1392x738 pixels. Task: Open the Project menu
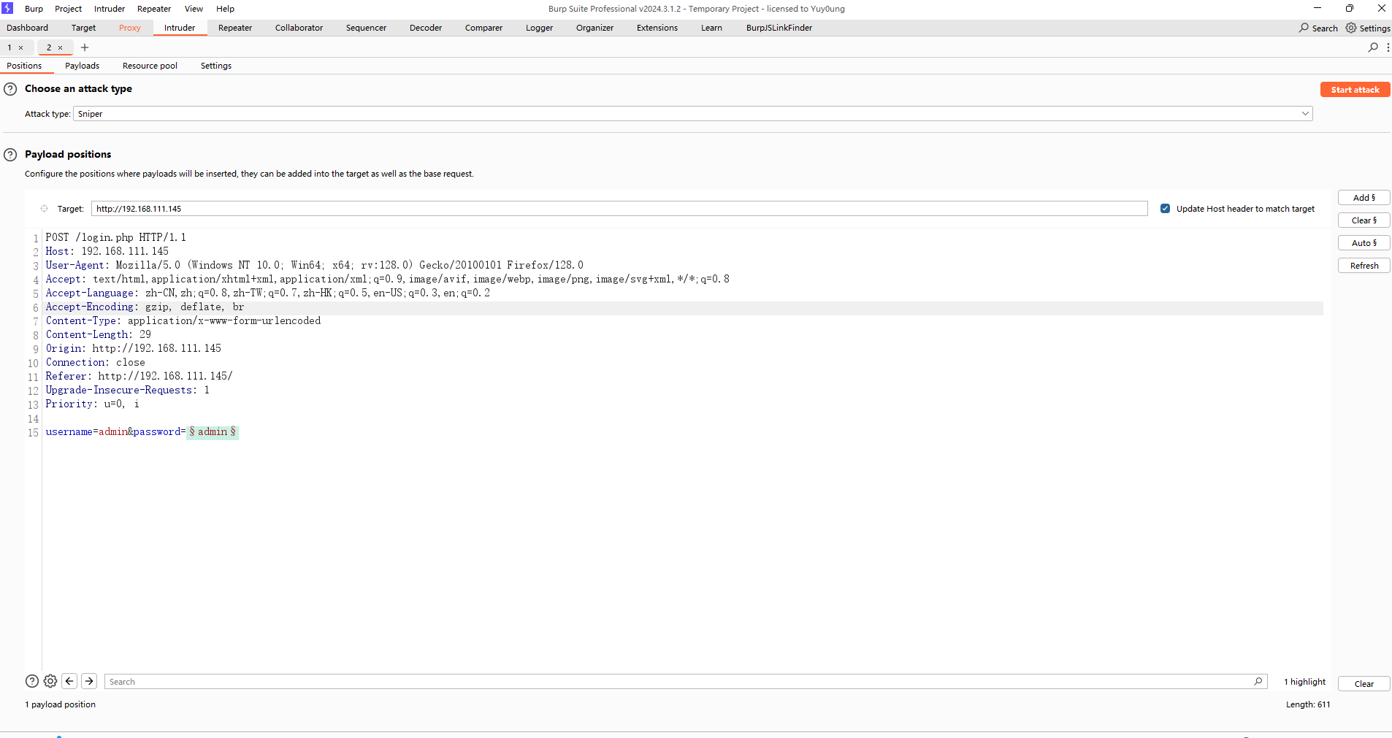point(68,9)
